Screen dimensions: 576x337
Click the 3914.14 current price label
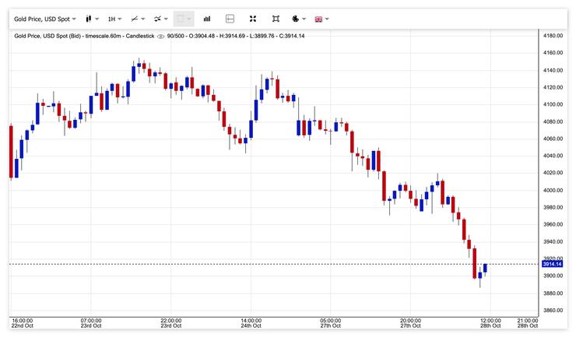point(552,265)
